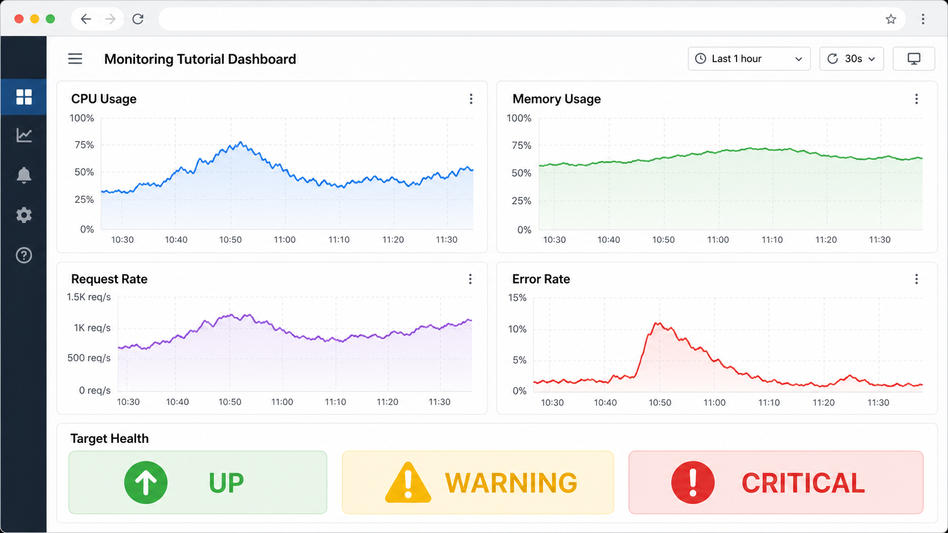
Task: Click the refresh circular arrow icon
Action: pos(832,59)
